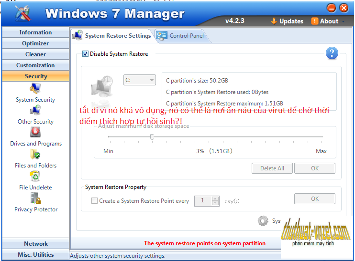This screenshot has width=355, height=261.
Task: Open the Privacy Protector lock icon
Action: (x=35, y=198)
